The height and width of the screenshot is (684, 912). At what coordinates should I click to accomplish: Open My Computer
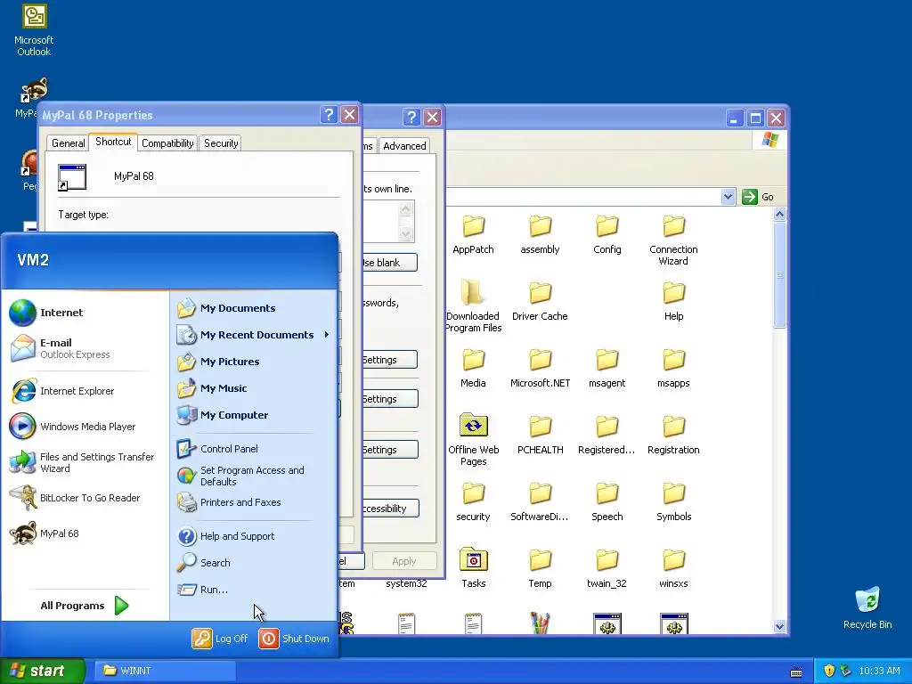pos(222,415)
